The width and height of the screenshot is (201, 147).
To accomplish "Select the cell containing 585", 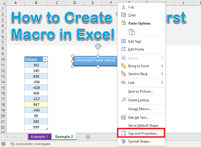I will [x=36, y=121].
